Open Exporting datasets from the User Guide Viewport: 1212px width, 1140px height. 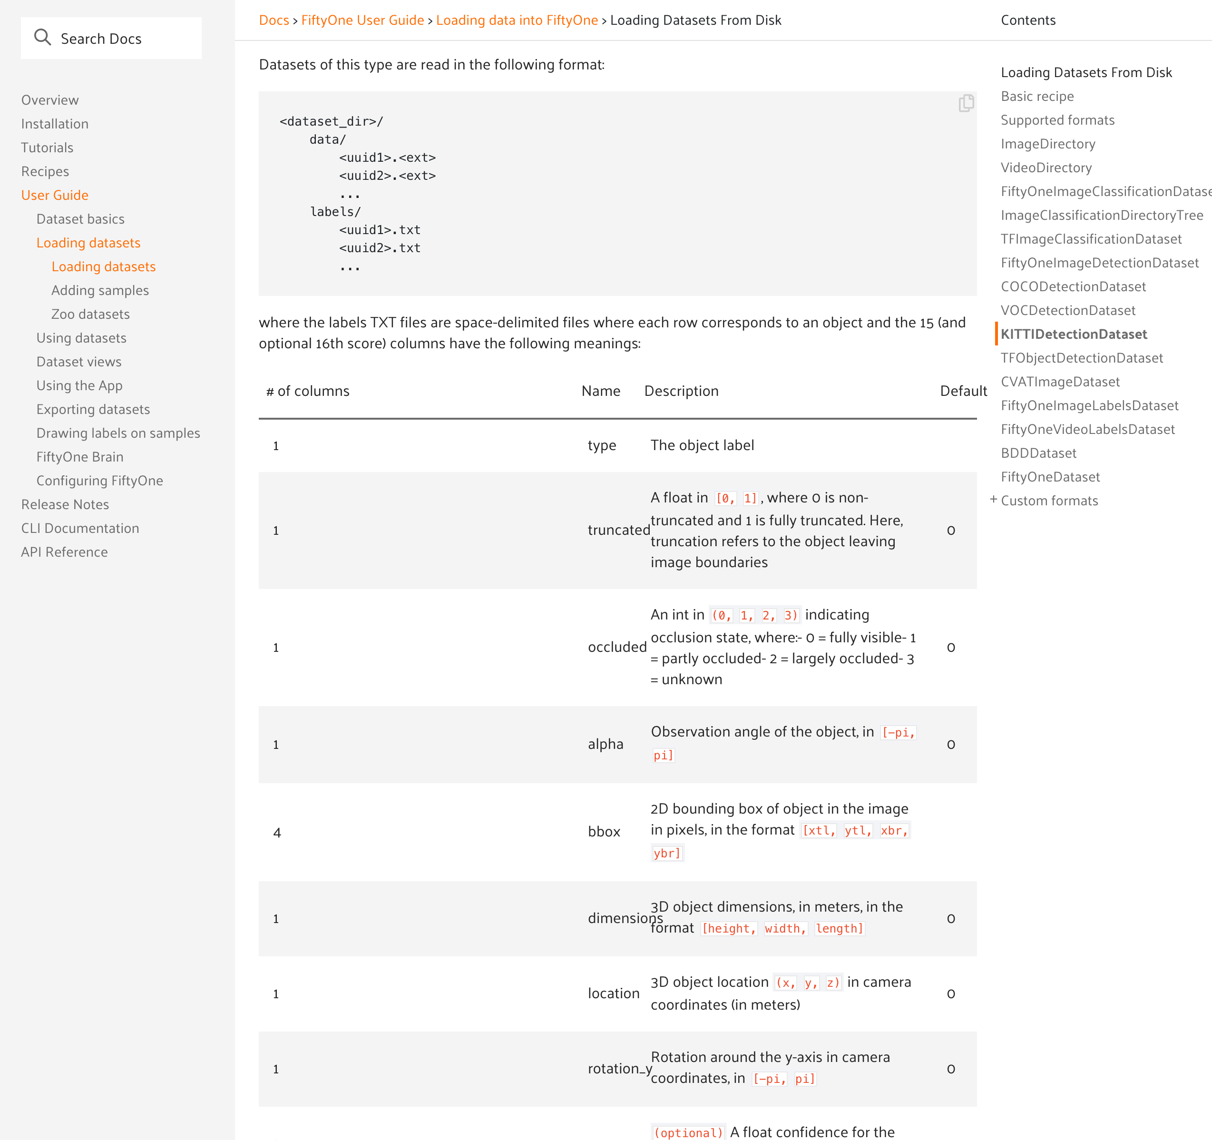pyautogui.click(x=93, y=409)
